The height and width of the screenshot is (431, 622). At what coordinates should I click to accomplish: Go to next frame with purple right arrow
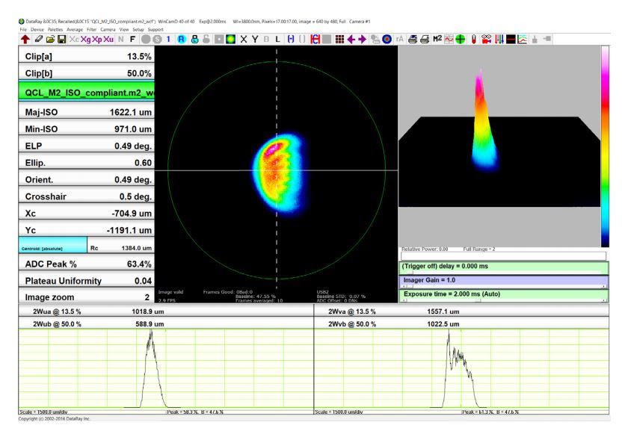[362, 39]
